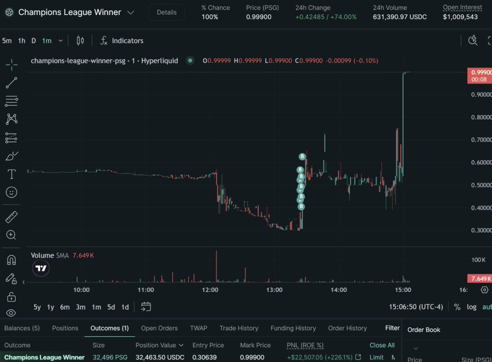The height and width of the screenshot is (362, 492).
Task: Open chart settings gear icon
Action: click(484, 290)
